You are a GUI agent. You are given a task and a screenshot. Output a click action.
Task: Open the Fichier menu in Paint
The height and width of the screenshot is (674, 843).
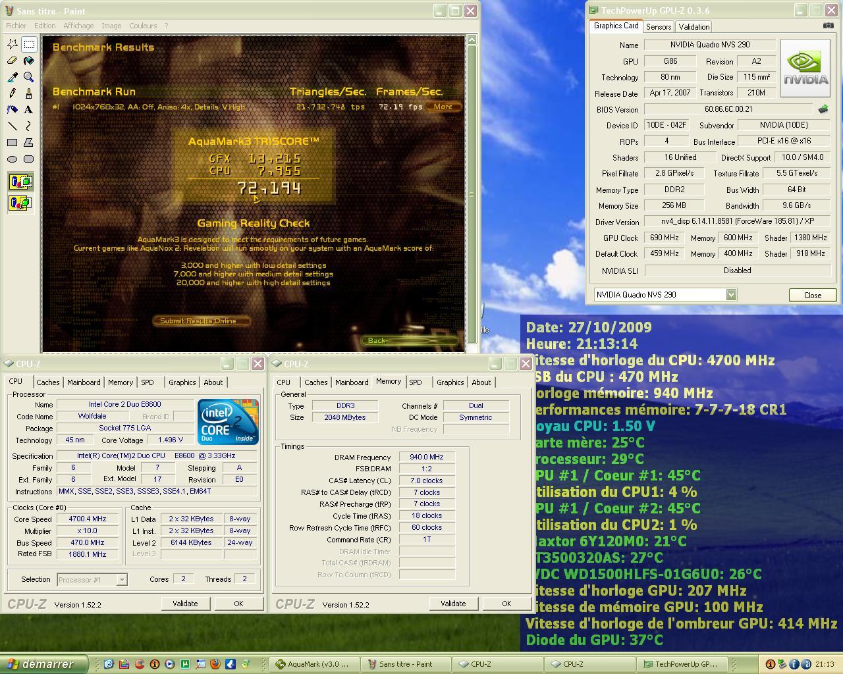coord(16,26)
